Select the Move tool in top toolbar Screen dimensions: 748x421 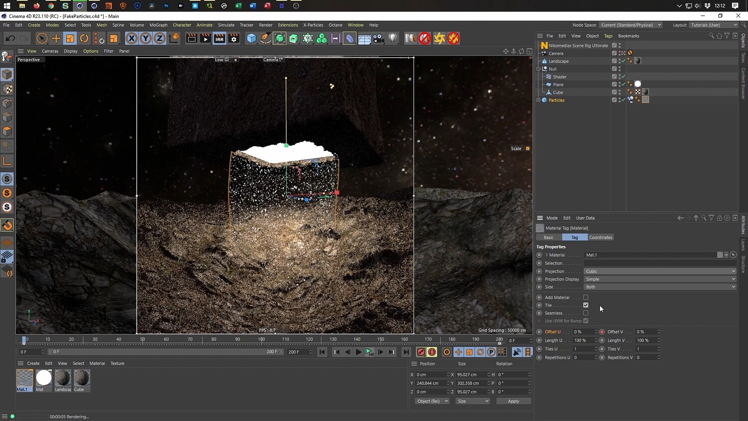click(x=56, y=38)
